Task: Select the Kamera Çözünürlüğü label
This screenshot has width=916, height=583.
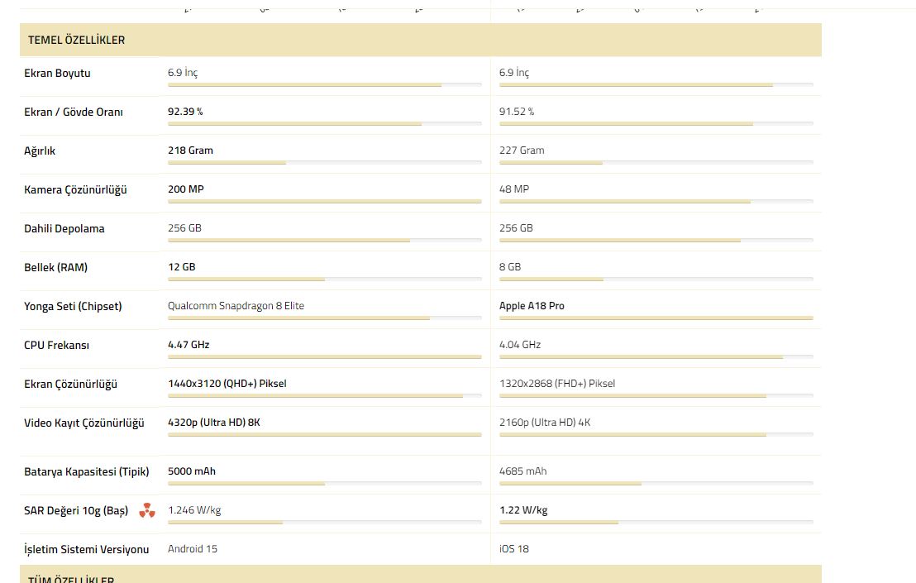Action: pyautogui.click(x=75, y=190)
